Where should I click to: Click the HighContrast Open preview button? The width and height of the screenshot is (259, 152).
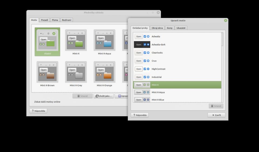[139, 69]
